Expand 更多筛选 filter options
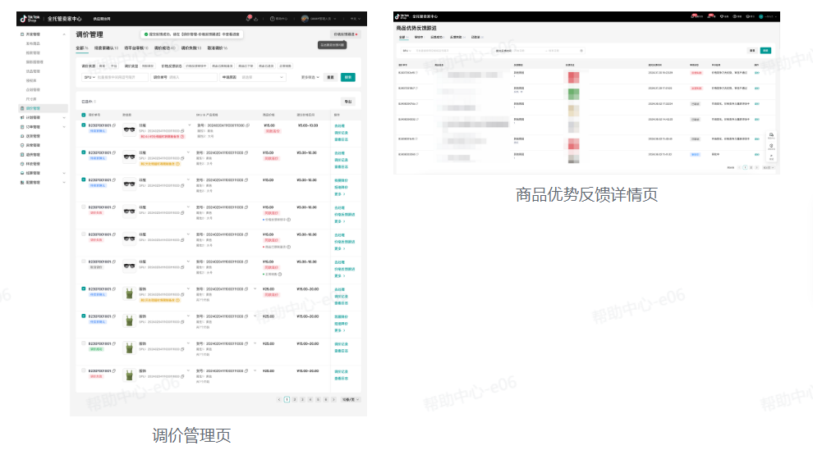813x450 pixels. click(x=310, y=77)
